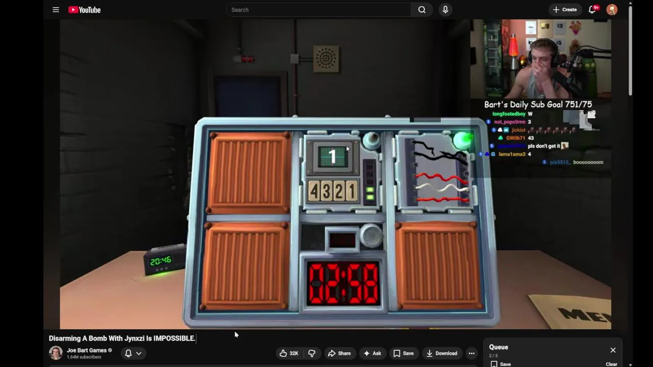The width and height of the screenshot is (653, 367).
Task: Save video to a playlist
Action: pos(403,353)
